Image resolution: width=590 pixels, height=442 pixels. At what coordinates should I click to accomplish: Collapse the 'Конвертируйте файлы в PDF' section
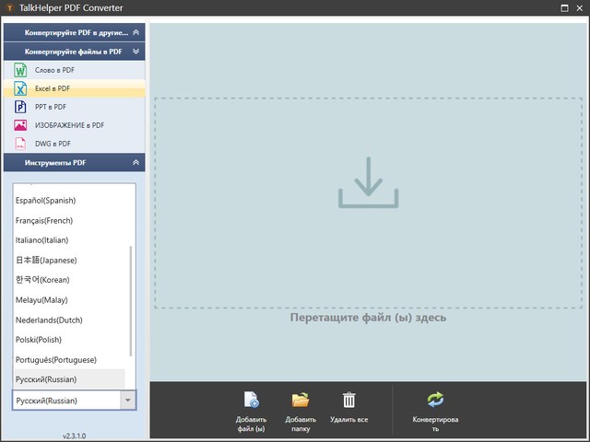[136, 52]
